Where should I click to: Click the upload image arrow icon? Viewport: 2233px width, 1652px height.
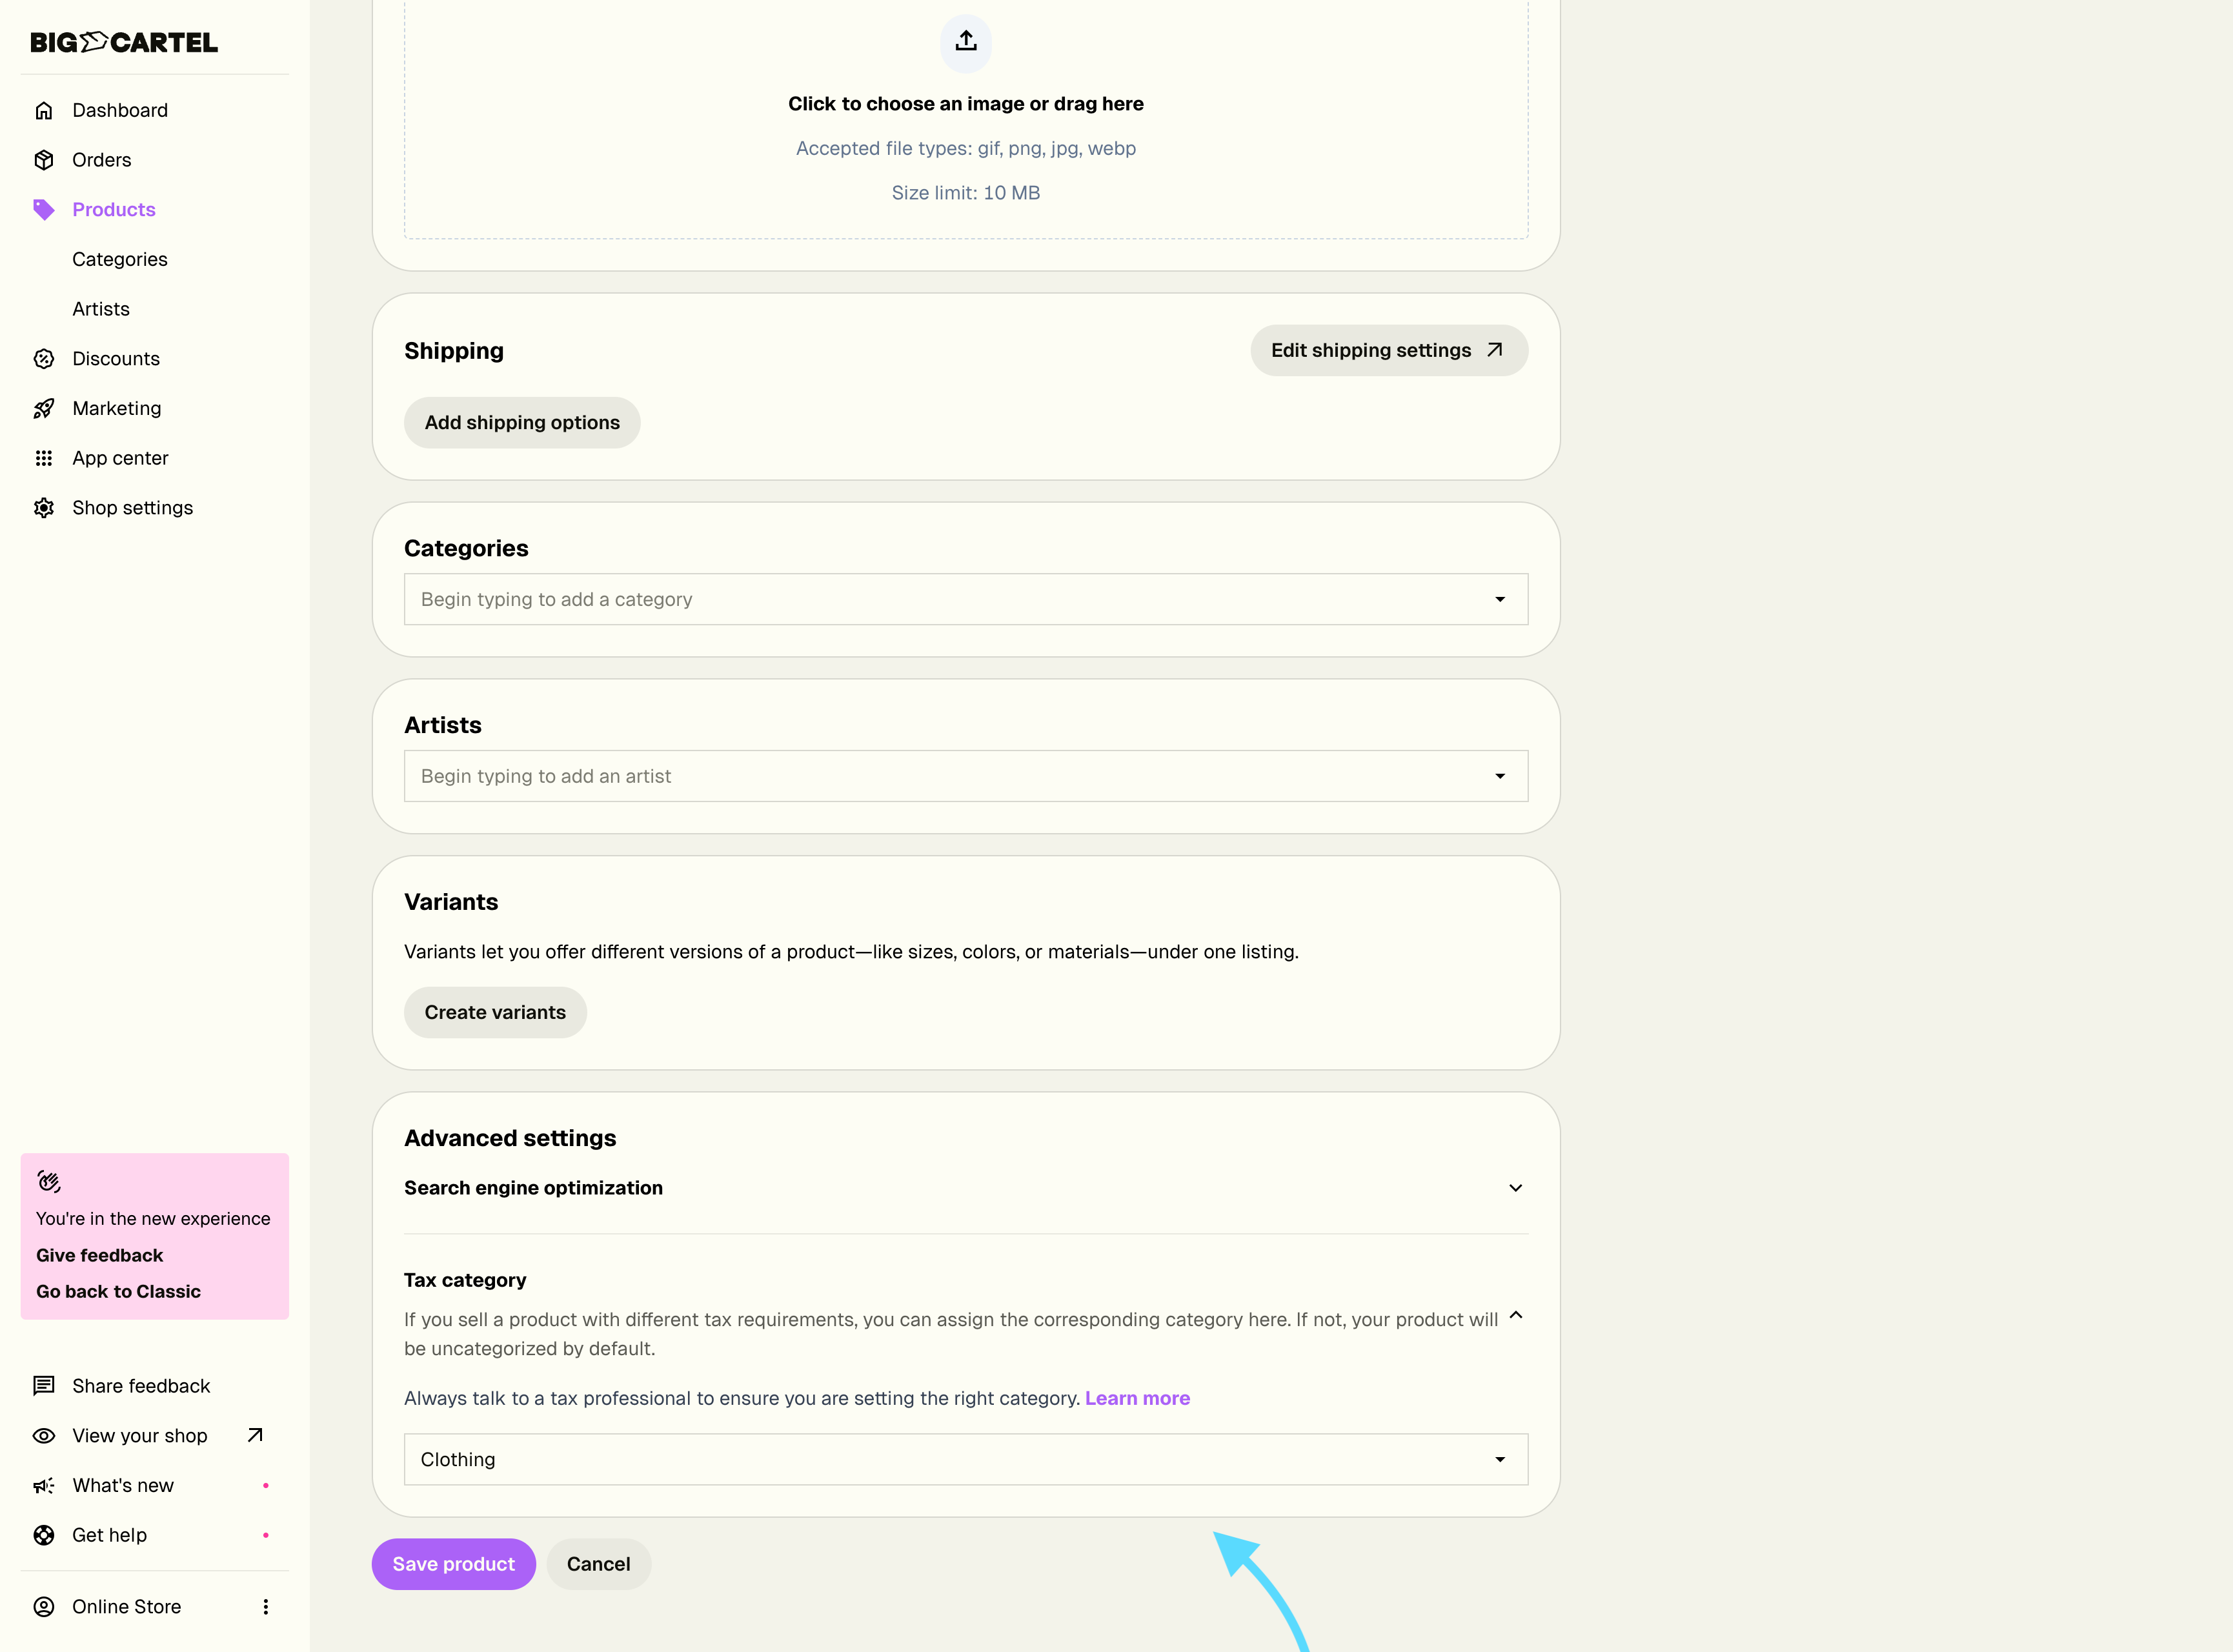pos(965,41)
